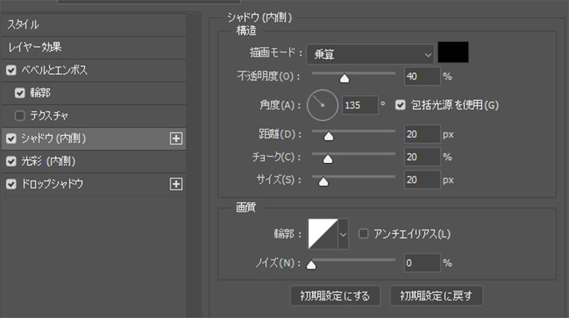Click the 距離 slider handle
The height and width of the screenshot is (318, 569).
pos(329,136)
